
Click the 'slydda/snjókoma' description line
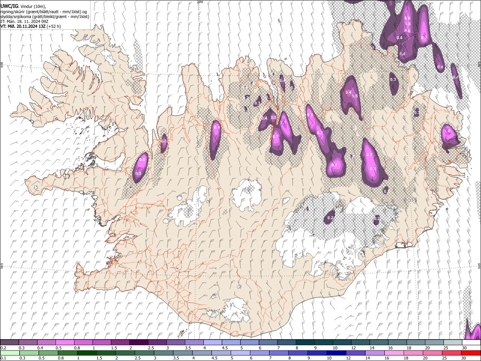[45, 17]
